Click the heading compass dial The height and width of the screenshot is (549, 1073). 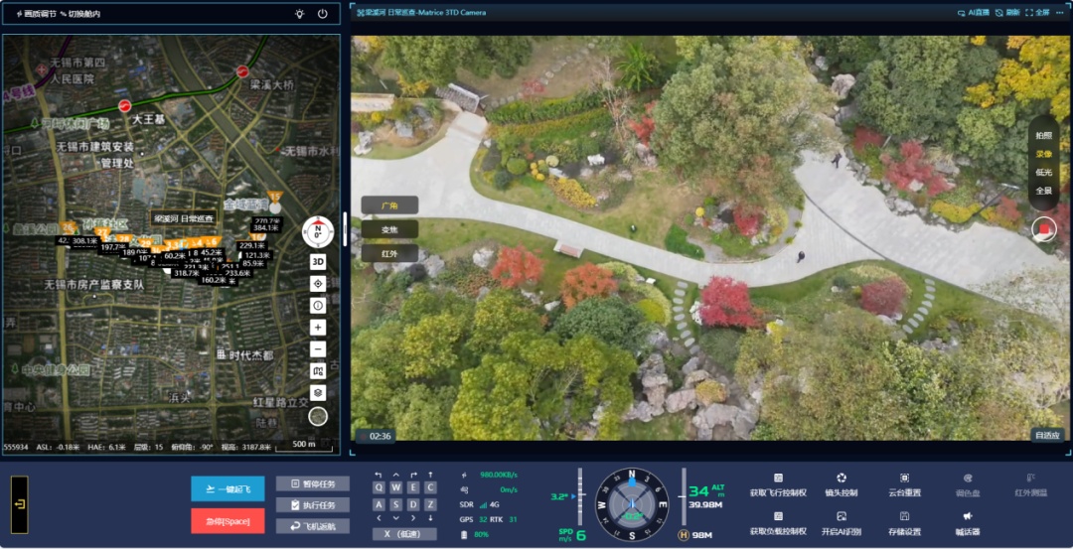632,505
